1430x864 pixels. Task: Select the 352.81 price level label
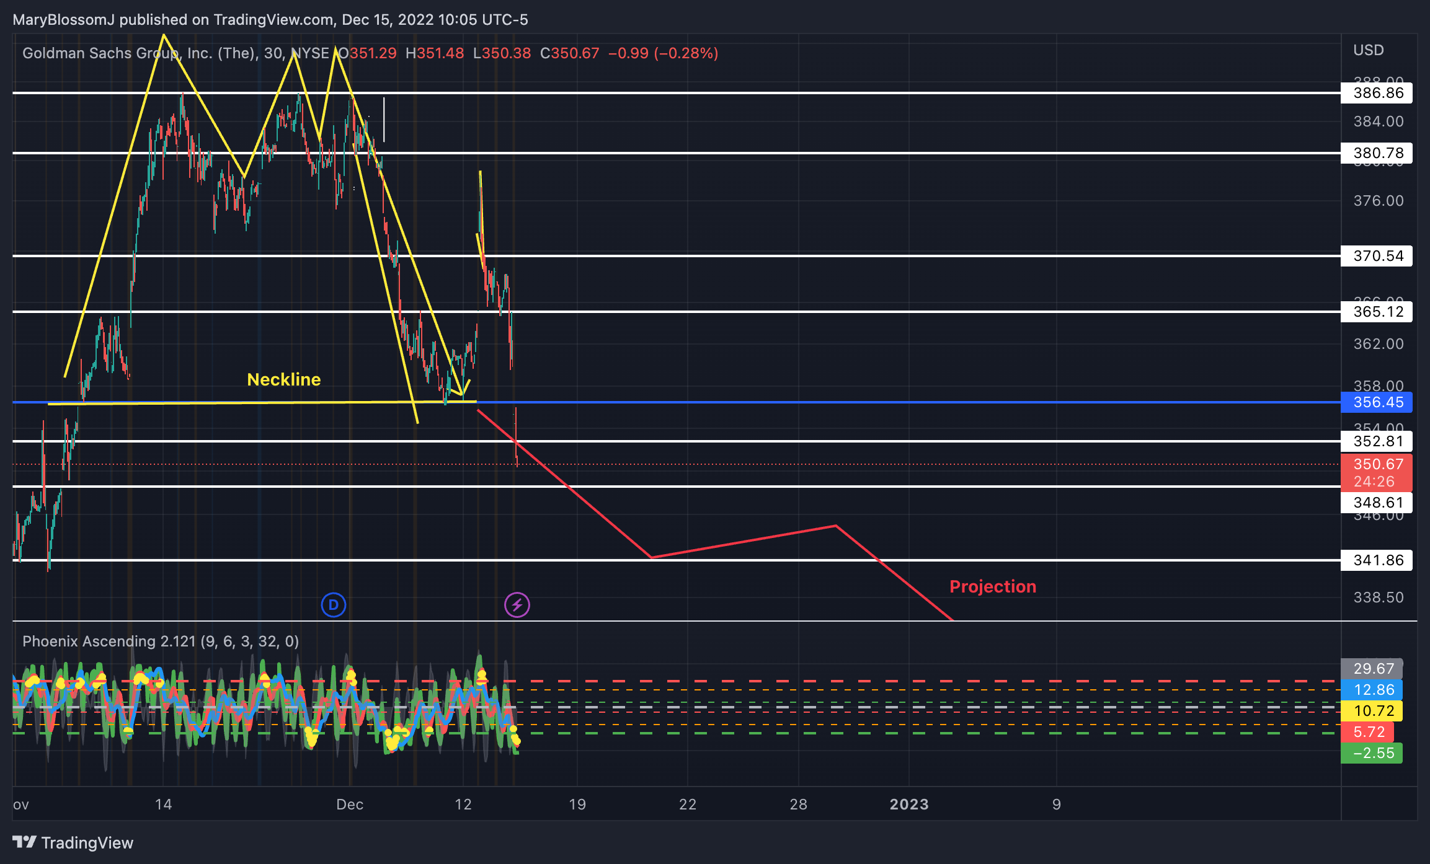(x=1377, y=441)
